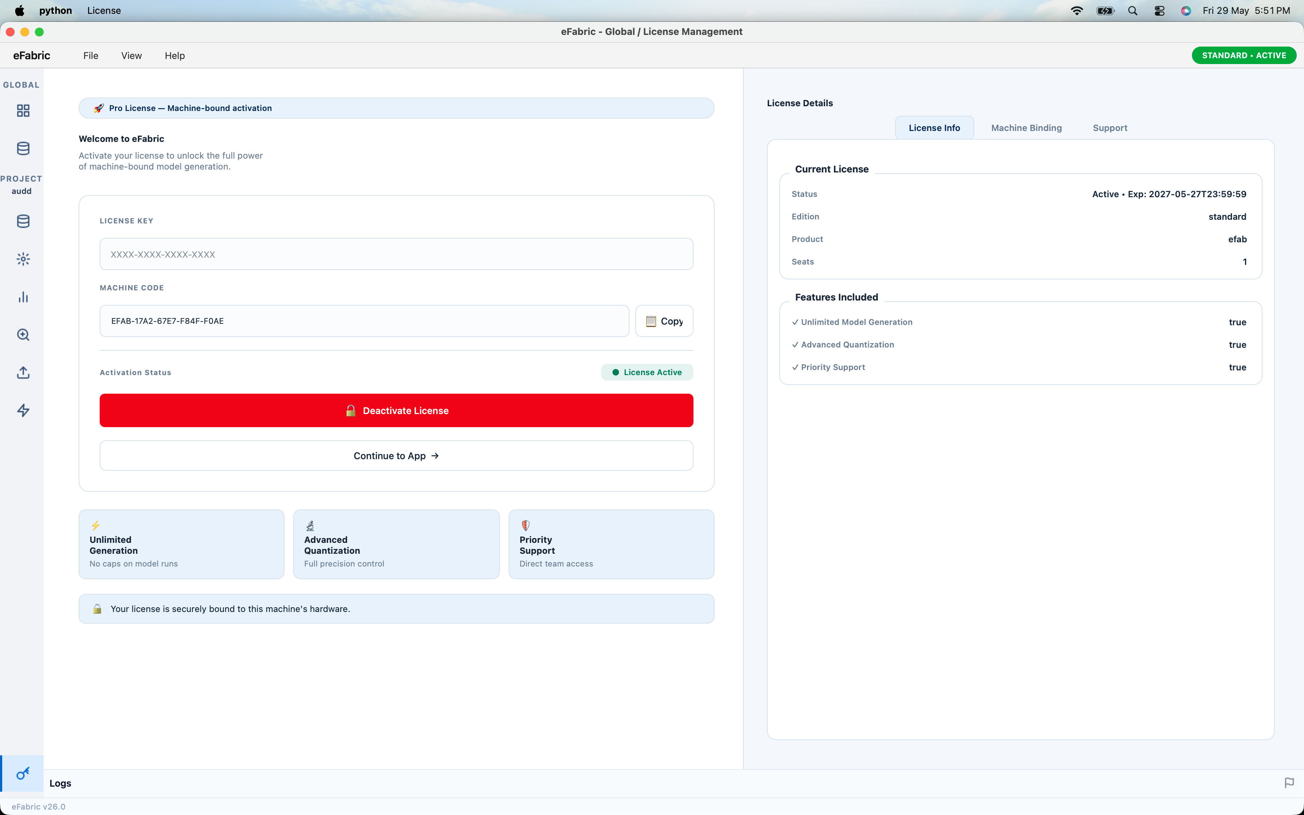Open the License menu in macOS menu bar
This screenshot has width=1304, height=815.
[x=104, y=11]
